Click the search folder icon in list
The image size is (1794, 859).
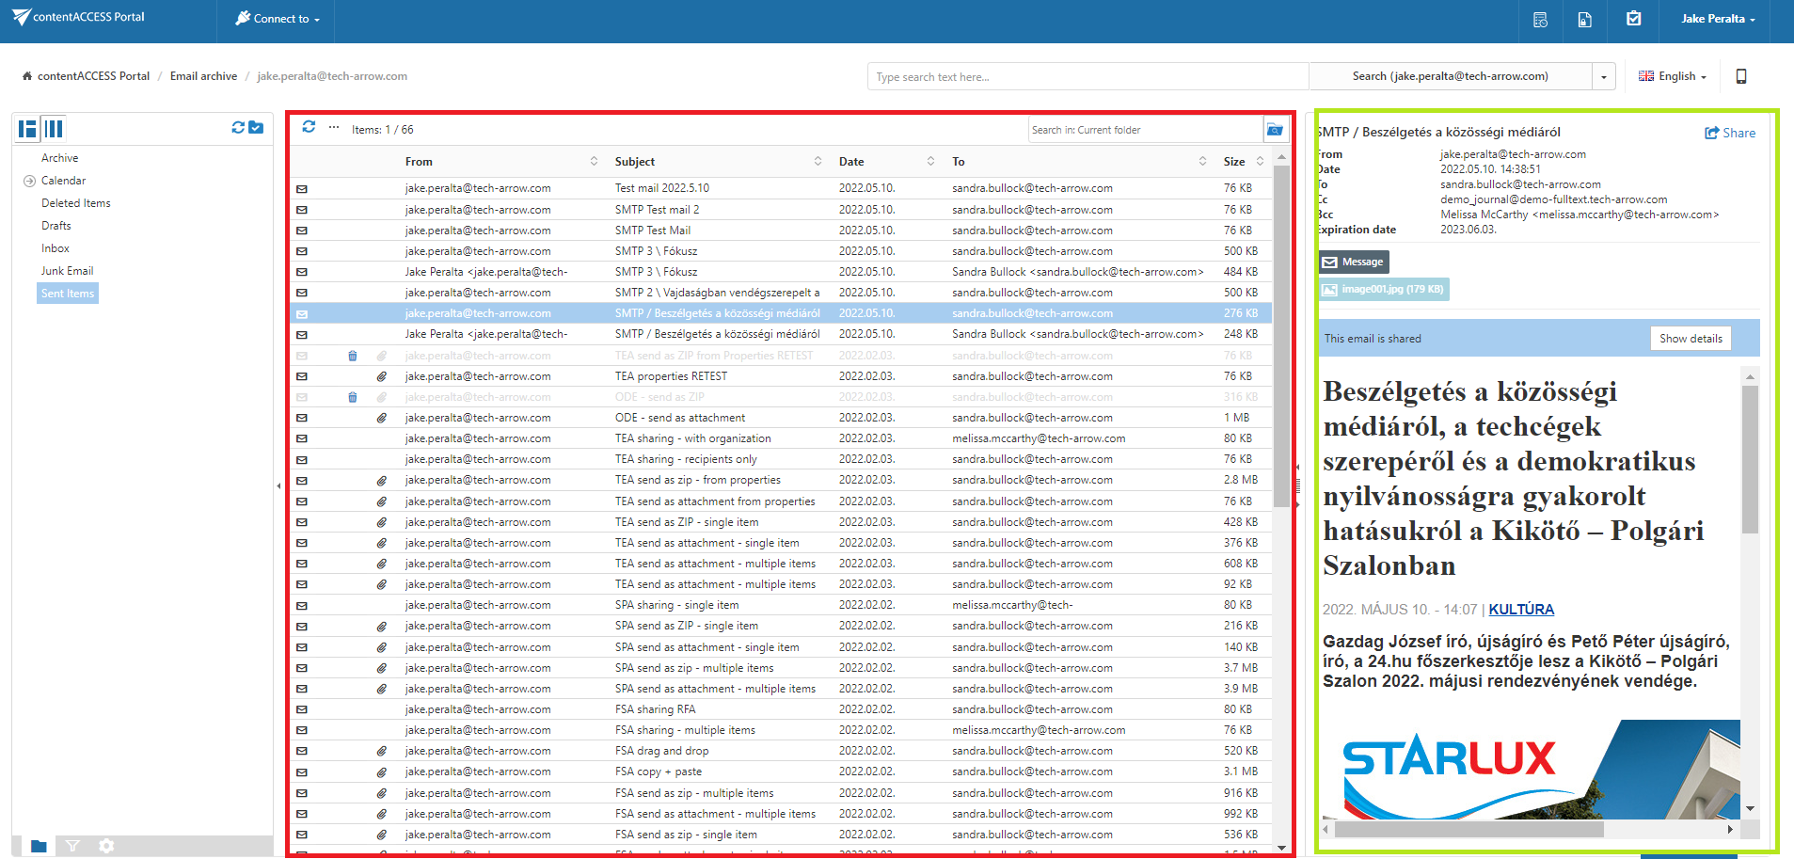tap(1275, 130)
